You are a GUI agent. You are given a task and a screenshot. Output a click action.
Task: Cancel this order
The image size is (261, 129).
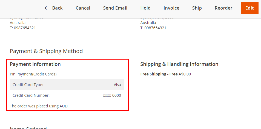point(83,8)
